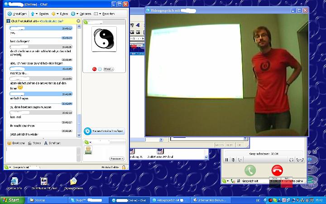This screenshot has height=204, width=326.
Task: Click the red antivirus tray icon
Action: 270,200
